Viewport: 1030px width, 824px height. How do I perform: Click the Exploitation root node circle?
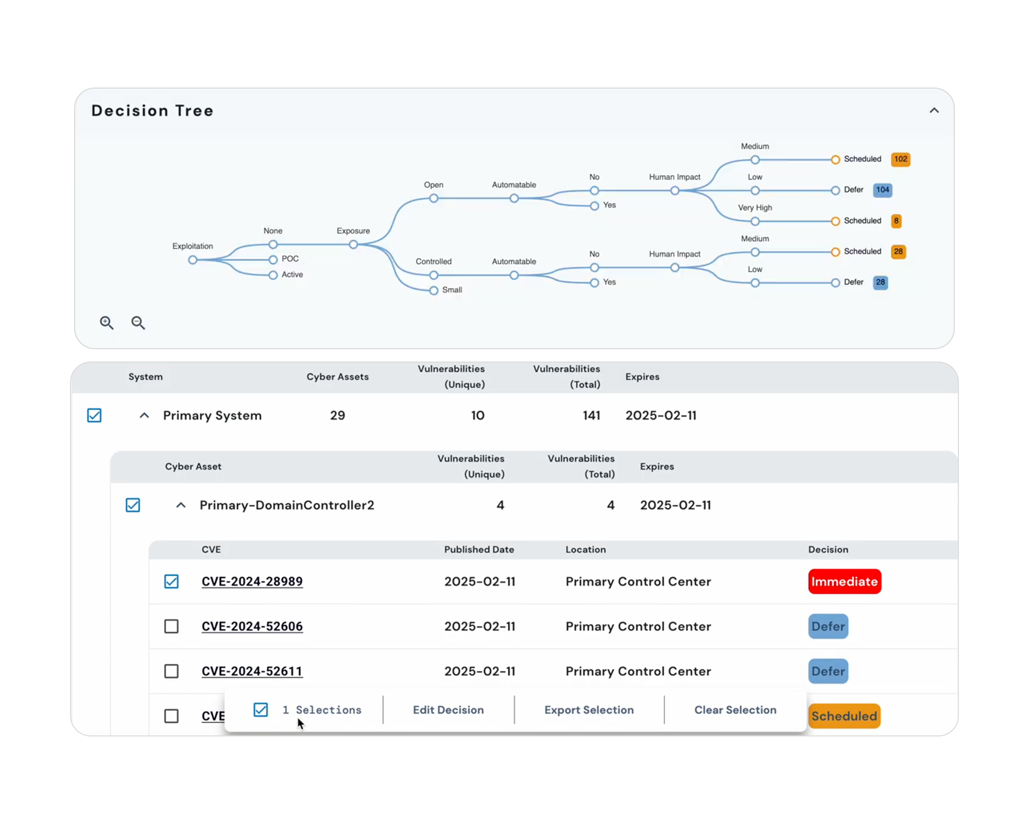point(193,260)
